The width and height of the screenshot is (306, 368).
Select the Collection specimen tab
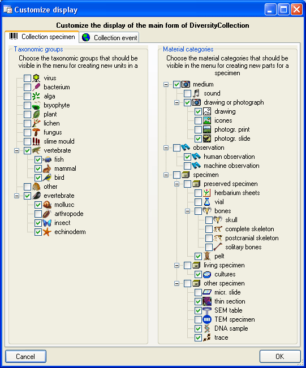click(x=42, y=37)
